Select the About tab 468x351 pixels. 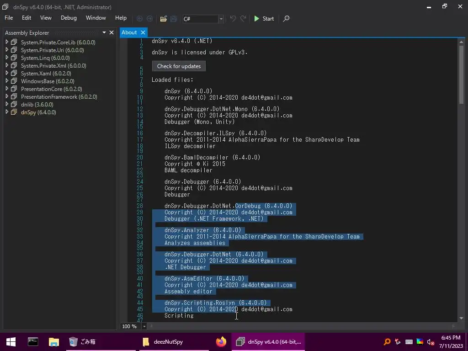tap(129, 32)
